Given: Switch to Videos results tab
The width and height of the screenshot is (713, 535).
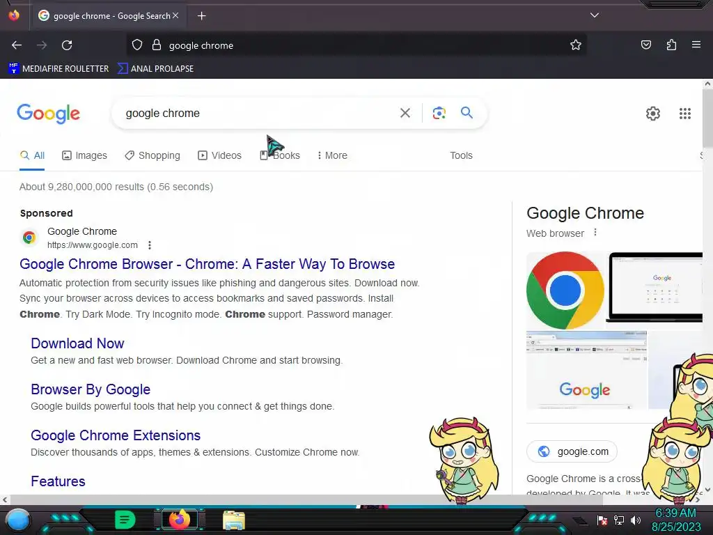Looking at the screenshot, I should (219, 155).
